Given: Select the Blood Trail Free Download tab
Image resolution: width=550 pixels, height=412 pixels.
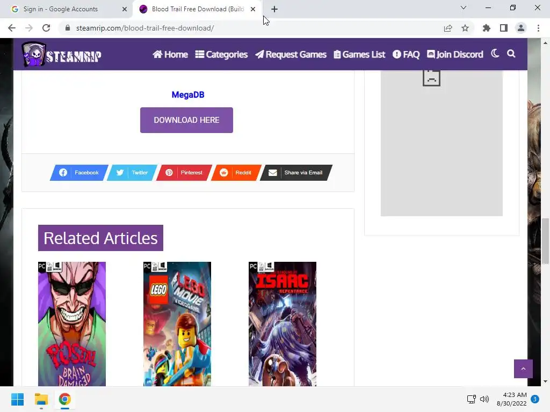Looking at the screenshot, I should pos(198,9).
